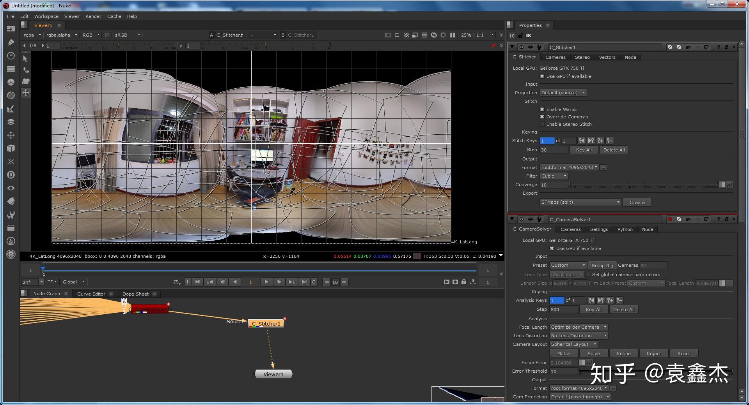Open the Projection Default (source) dropdown
The width and height of the screenshot is (749, 405).
[x=563, y=93]
